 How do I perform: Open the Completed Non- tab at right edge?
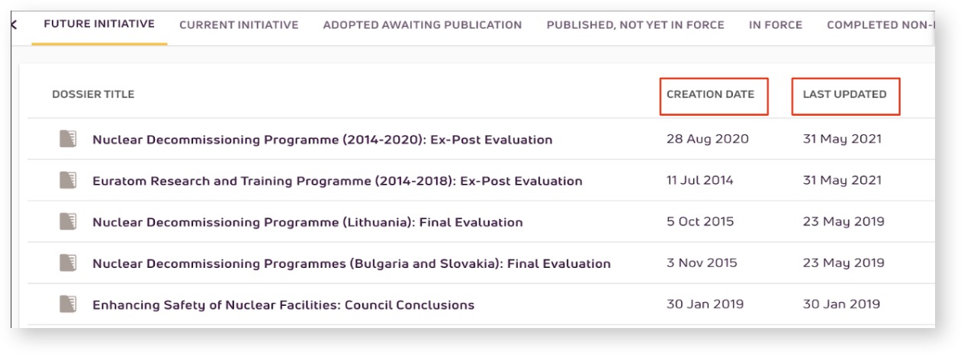tap(881, 25)
